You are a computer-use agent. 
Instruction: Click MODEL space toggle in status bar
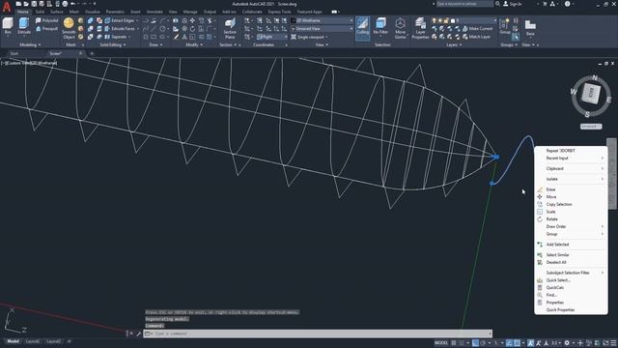click(x=441, y=343)
